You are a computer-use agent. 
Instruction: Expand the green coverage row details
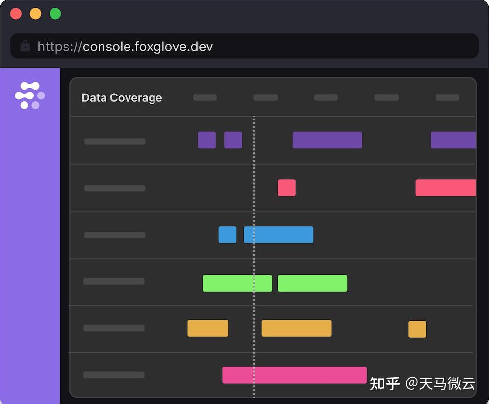pyautogui.click(x=115, y=282)
